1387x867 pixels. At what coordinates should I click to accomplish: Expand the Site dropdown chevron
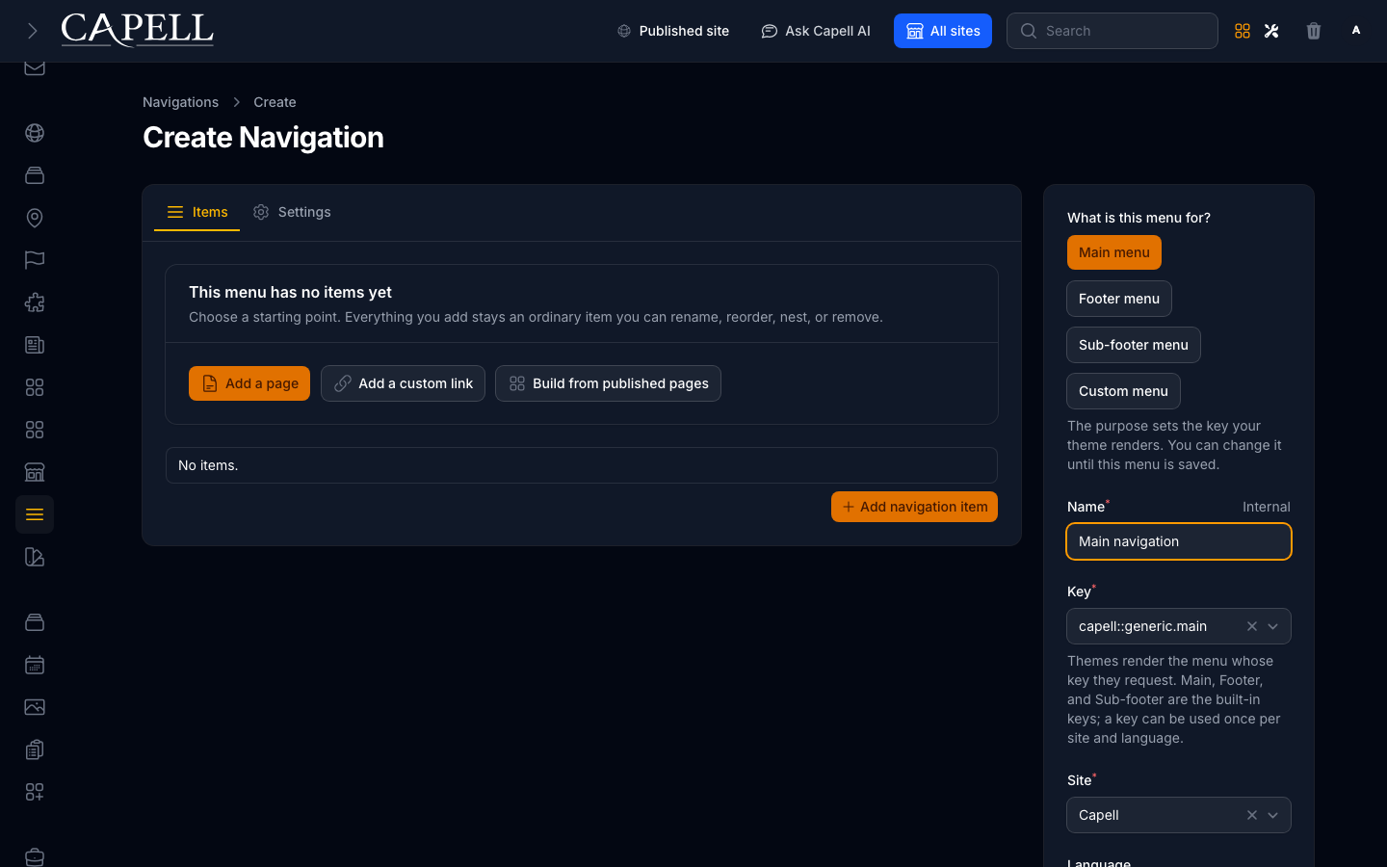pyautogui.click(x=1272, y=815)
